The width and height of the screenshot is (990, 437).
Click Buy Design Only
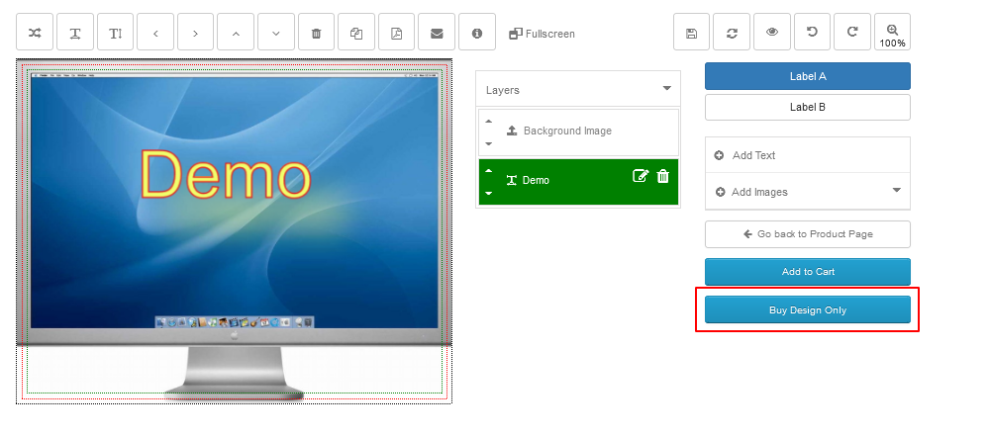(808, 309)
